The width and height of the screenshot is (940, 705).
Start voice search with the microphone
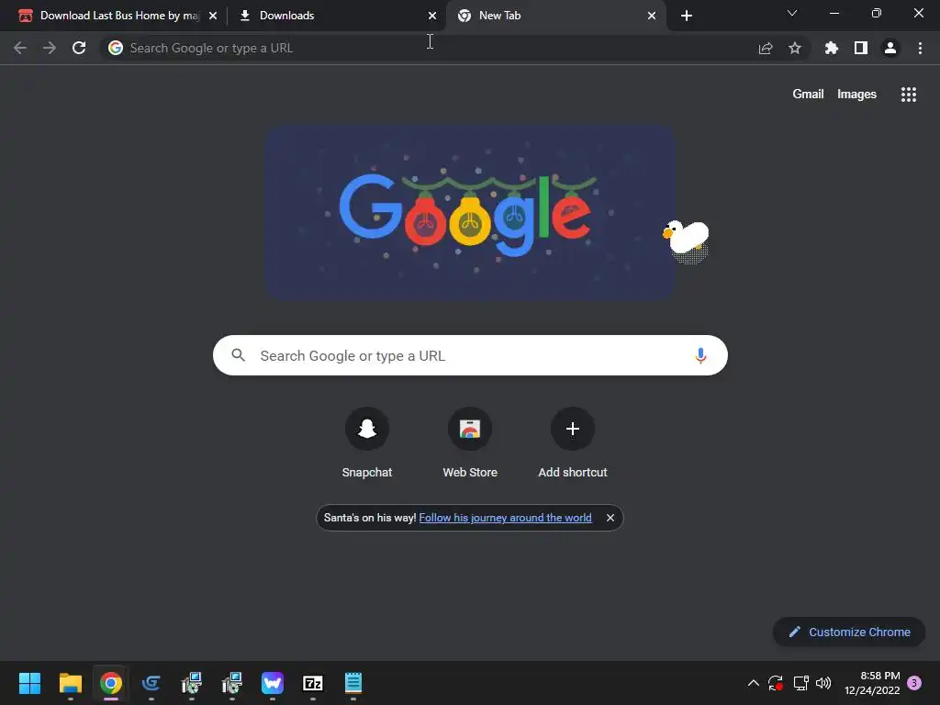point(700,355)
